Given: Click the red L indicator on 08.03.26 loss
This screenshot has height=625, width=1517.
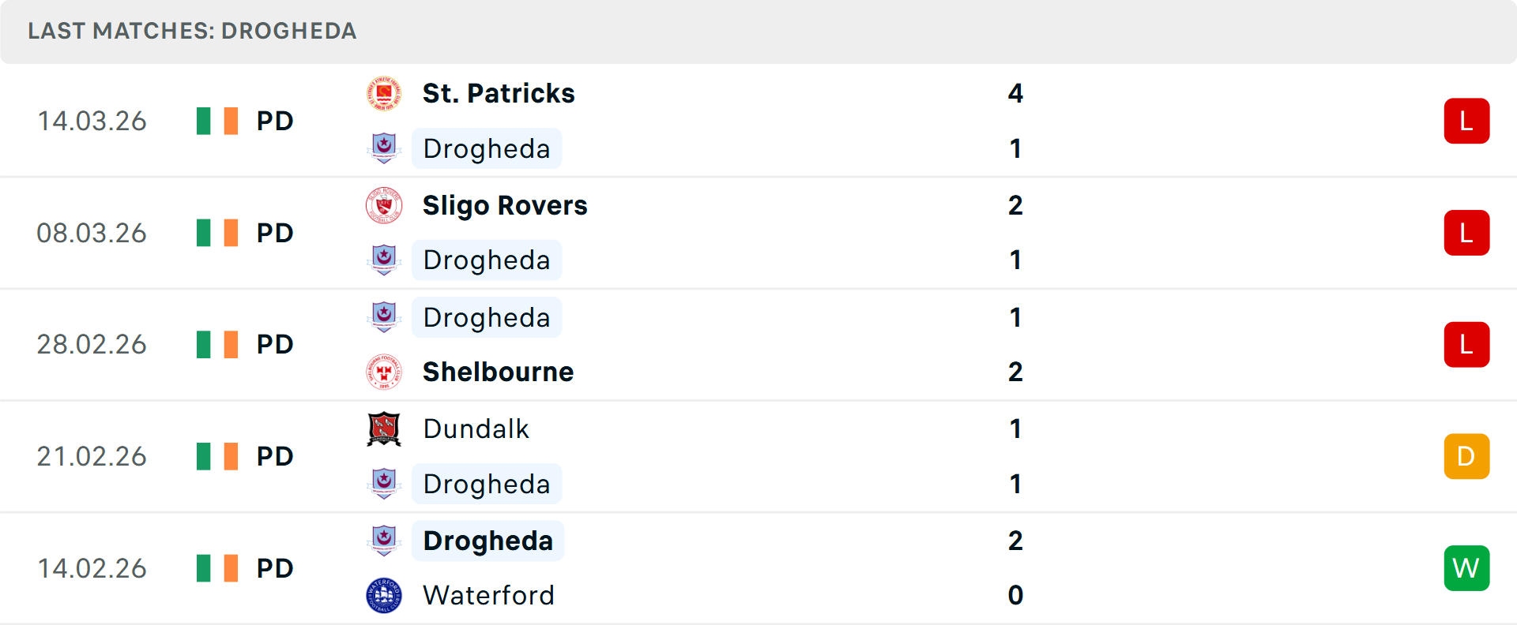Looking at the screenshot, I should click(1466, 233).
